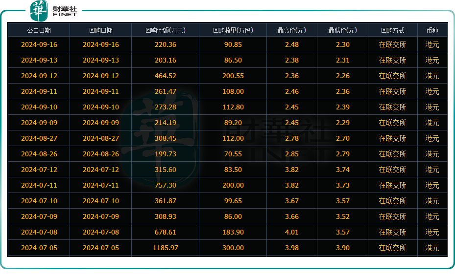455x279 pixels.
Task: Click repurchase quantity 99.65
Action: 233,201
